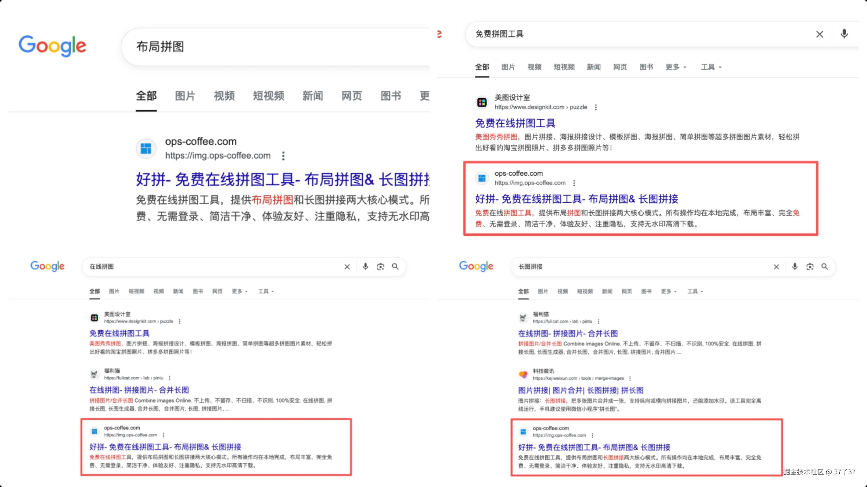This screenshot has width=867, height=487.
Task: Click the 科技微讯 colored favicon
Action: click(x=524, y=374)
